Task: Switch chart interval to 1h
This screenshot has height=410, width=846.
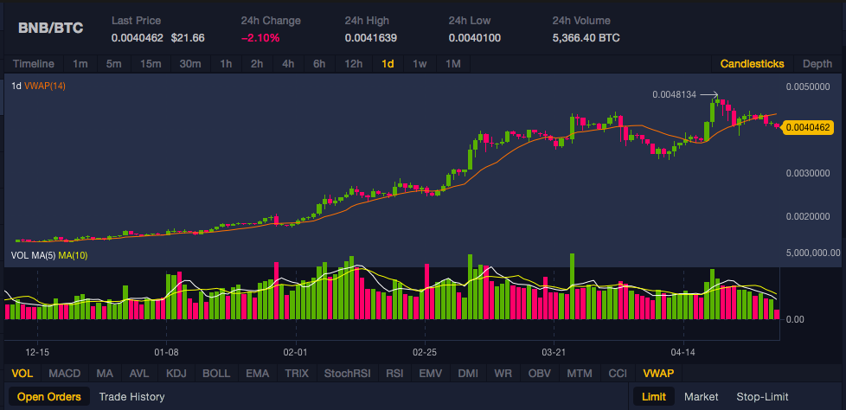Action: click(226, 64)
